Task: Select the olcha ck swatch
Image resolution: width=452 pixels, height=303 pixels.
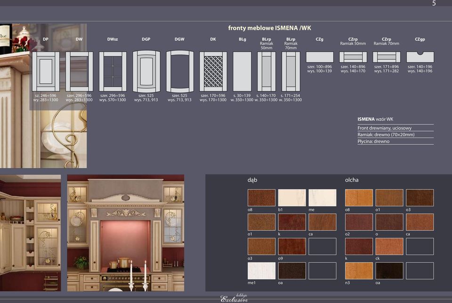Action: coord(389,246)
